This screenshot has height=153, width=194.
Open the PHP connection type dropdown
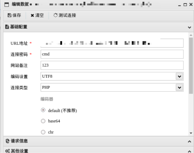click(179, 87)
